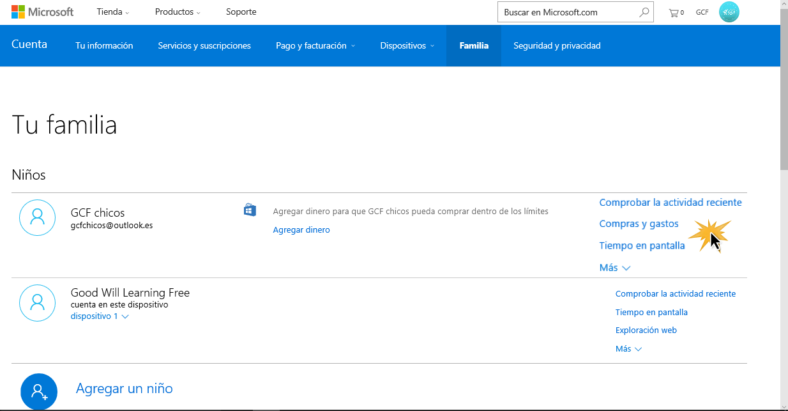Click the Microsoft logo

(x=42, y=12)
